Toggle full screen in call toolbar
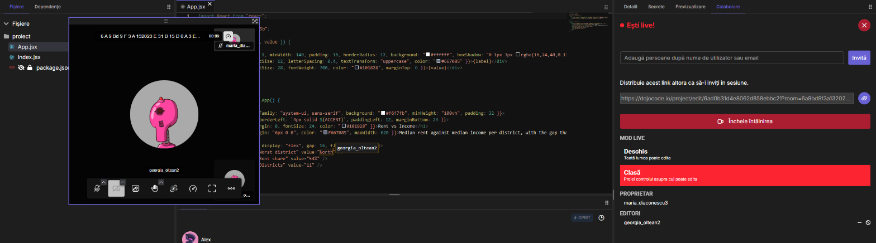This screenshot has height=243, width=876. (212, 188)
